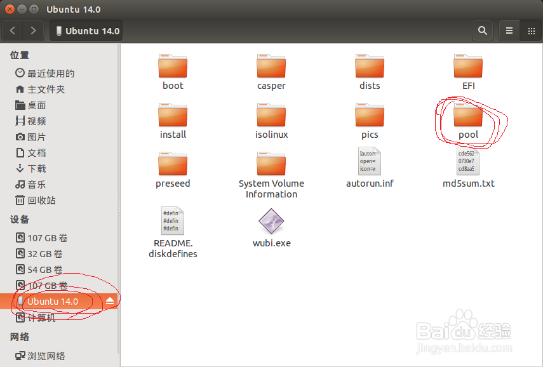Open the 54 GB 卷 volume
Image resolution: width=543 pixels, height=367 pixels.
point(39,270)
